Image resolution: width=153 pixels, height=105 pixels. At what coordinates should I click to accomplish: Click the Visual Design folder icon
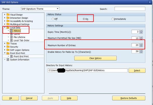pyautogui.click(x=8, y=15)
